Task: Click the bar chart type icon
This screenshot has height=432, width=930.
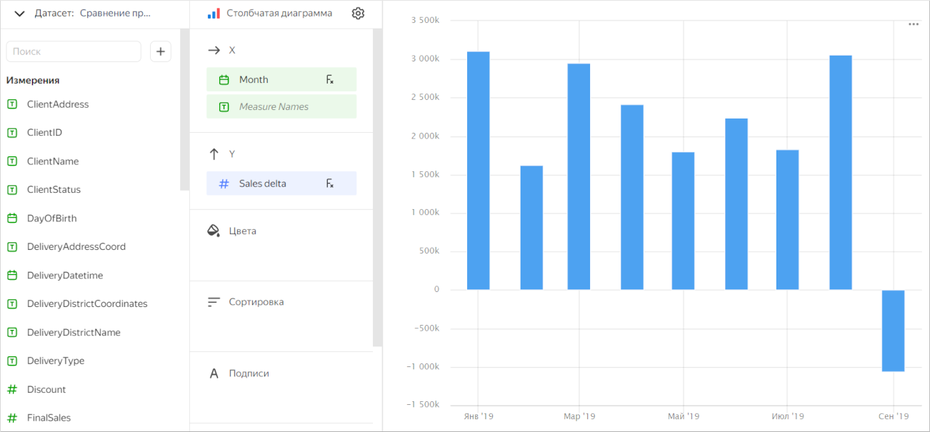Action: [x=213, y=14]
